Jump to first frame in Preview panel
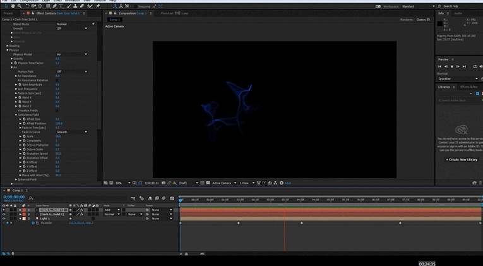This screenshot has width=483, height=266. pos(439,66)
